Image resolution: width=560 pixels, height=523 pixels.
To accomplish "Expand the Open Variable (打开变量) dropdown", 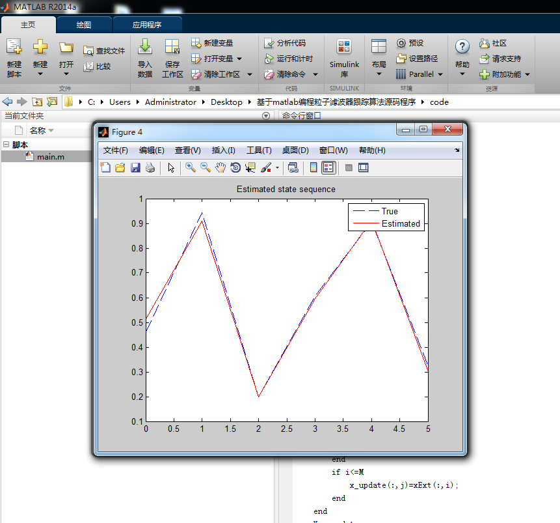I will point(239,59).
